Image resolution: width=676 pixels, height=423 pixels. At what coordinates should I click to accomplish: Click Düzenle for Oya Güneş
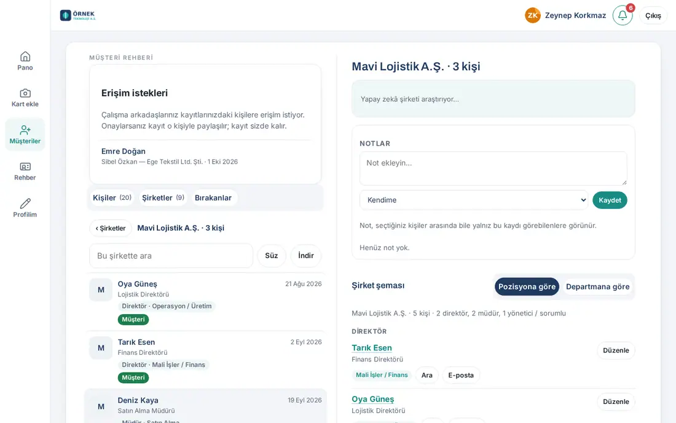point(616,402)
